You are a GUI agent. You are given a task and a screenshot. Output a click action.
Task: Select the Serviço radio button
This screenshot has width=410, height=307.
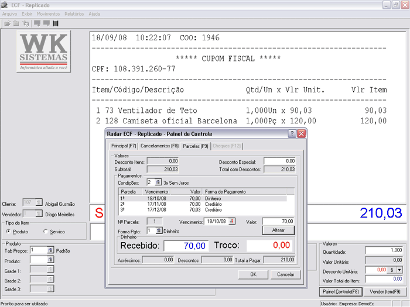(x=46, y=232)
